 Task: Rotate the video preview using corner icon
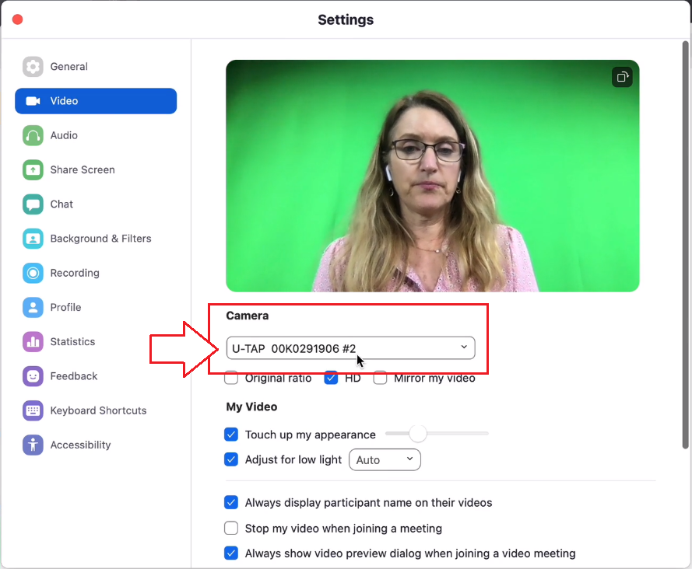click(622, 76)
